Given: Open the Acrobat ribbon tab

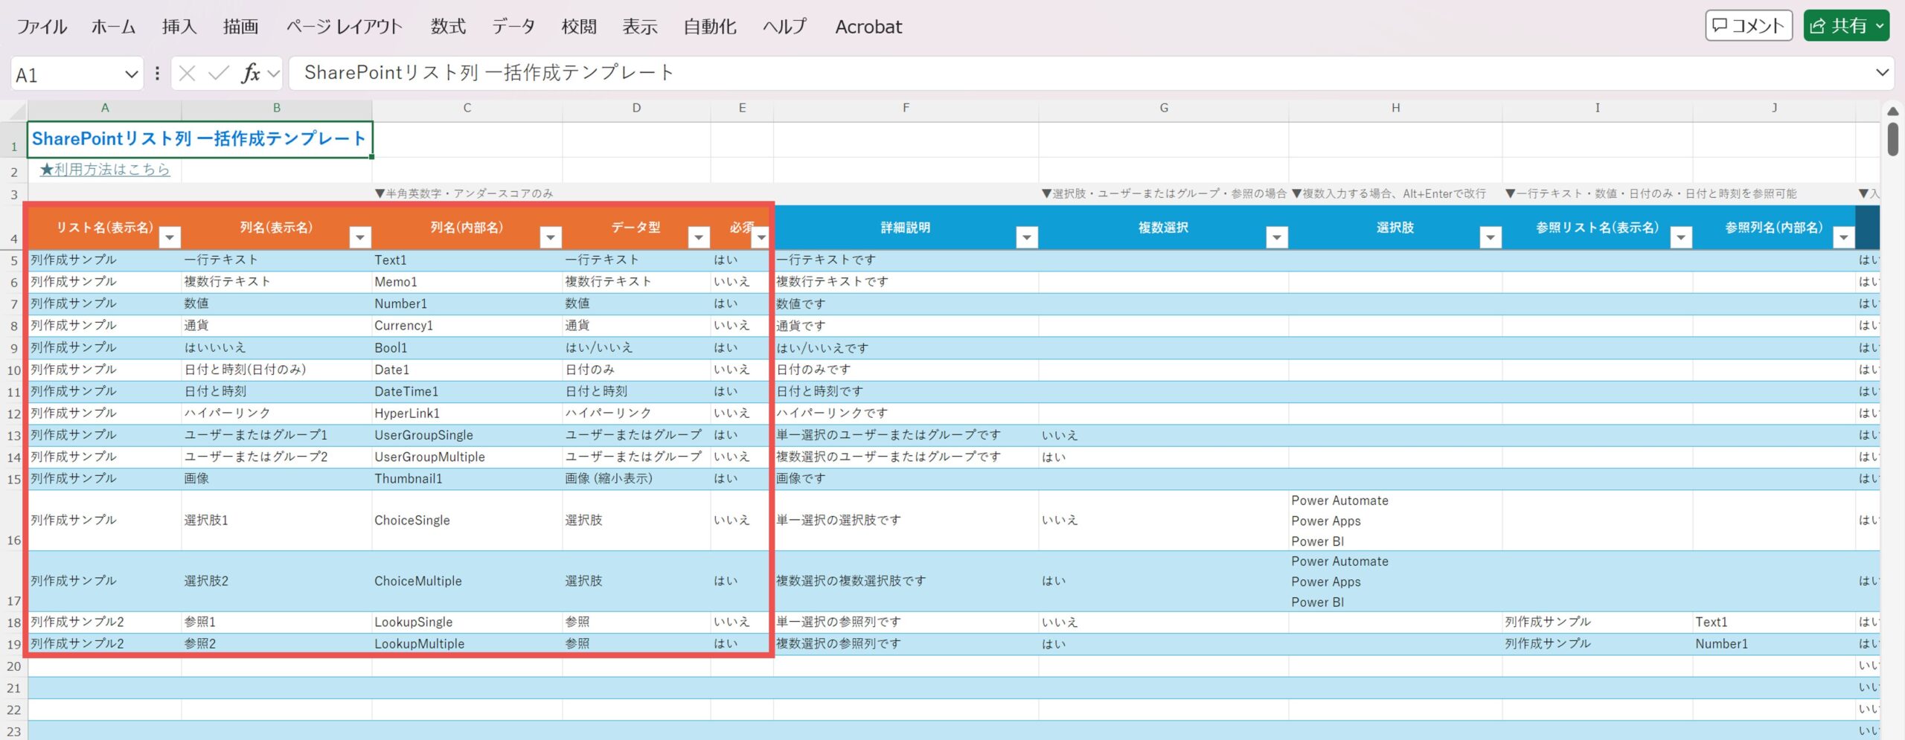Looking at the screenshot, I should click(868, 27).
